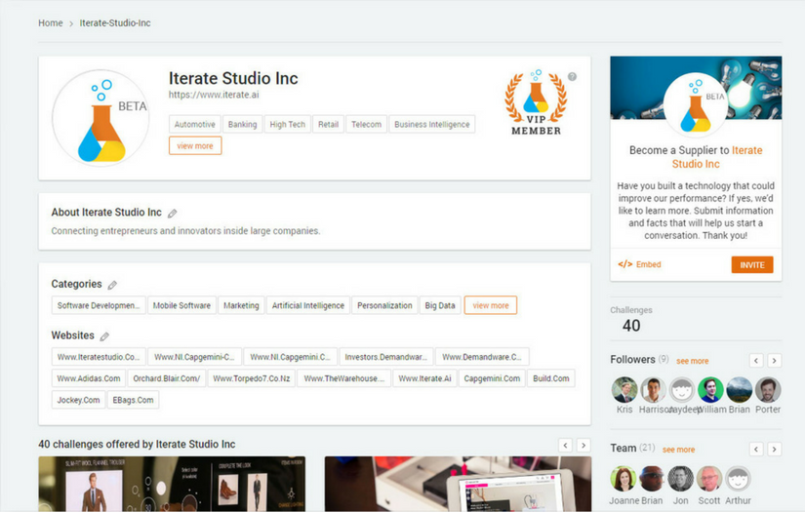
Task: Go to next challenges with the right arrow
Action: (584, 446)
